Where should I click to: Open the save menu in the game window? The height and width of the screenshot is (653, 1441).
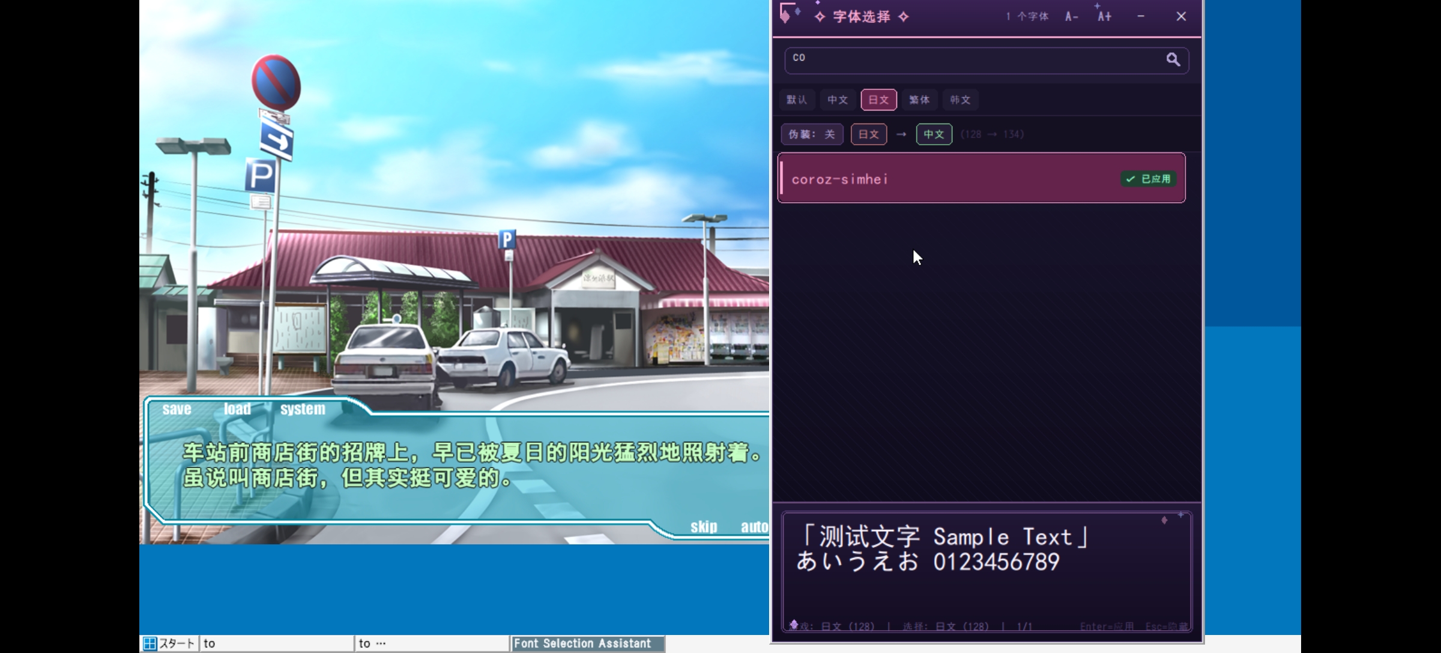(x=177, y=409)
